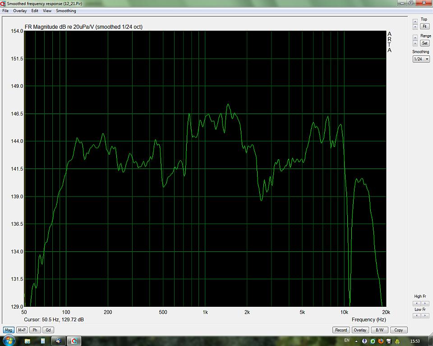The height and width of the screenshot is (346, 433).
Task: Click the ARTA taskbar button
Action: (74, 341)
